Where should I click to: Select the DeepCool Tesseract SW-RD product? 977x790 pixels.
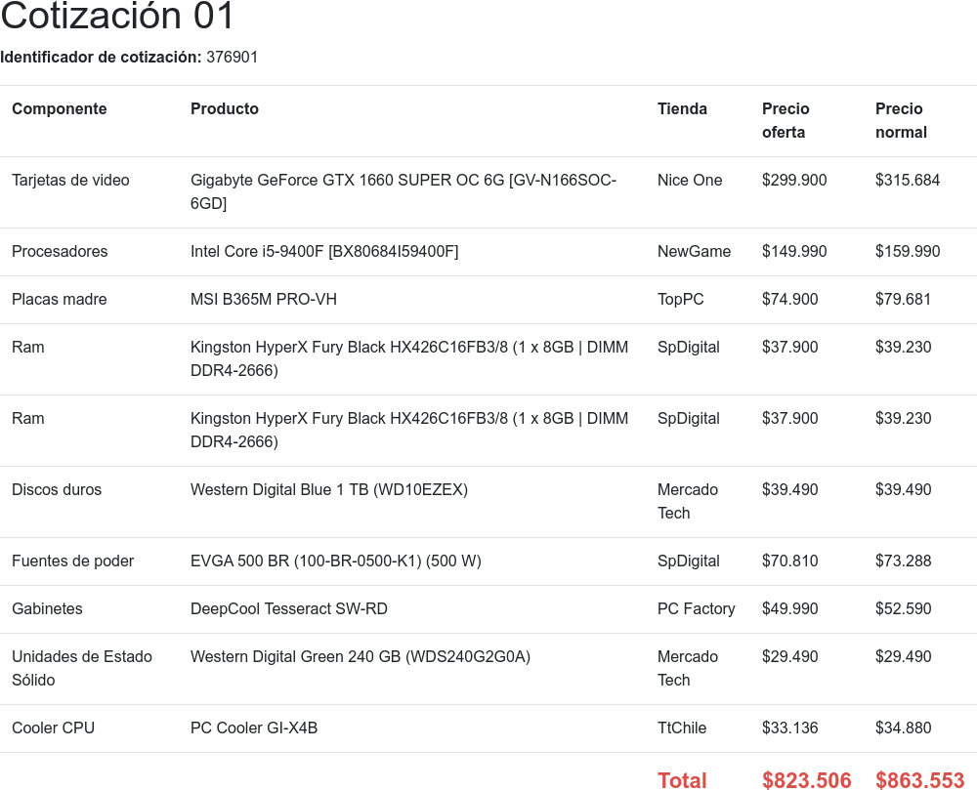pyautogui.click(x=289, y=608)
